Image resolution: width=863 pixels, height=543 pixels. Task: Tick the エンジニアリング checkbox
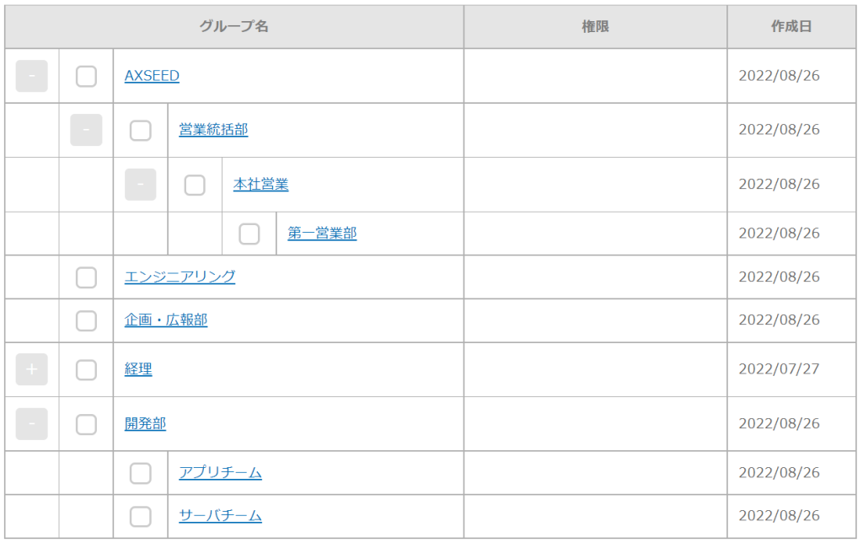point(86,277)
